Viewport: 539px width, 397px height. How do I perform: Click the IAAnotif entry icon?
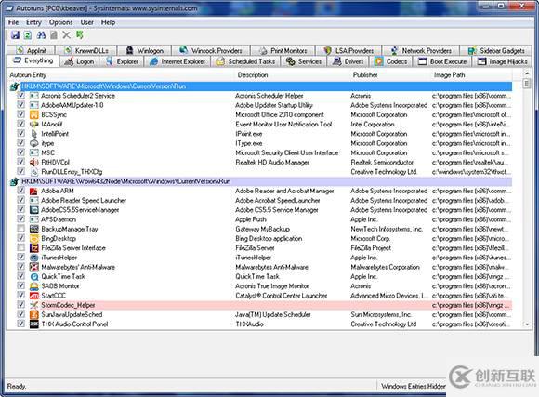click(x=34, y=125)
